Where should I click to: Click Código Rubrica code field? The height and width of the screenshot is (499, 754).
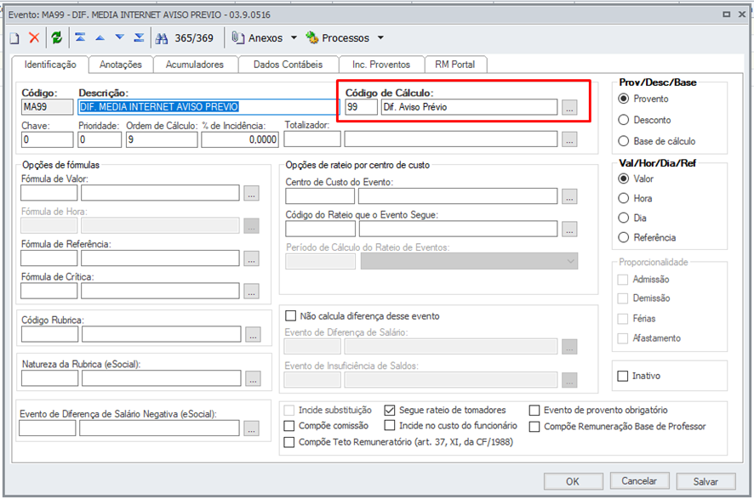[49, 334]
